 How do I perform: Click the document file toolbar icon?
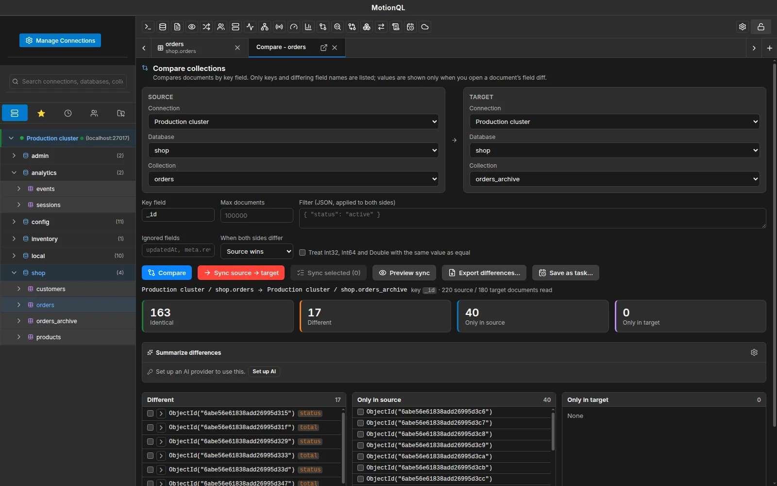click(x=177, y=27)
